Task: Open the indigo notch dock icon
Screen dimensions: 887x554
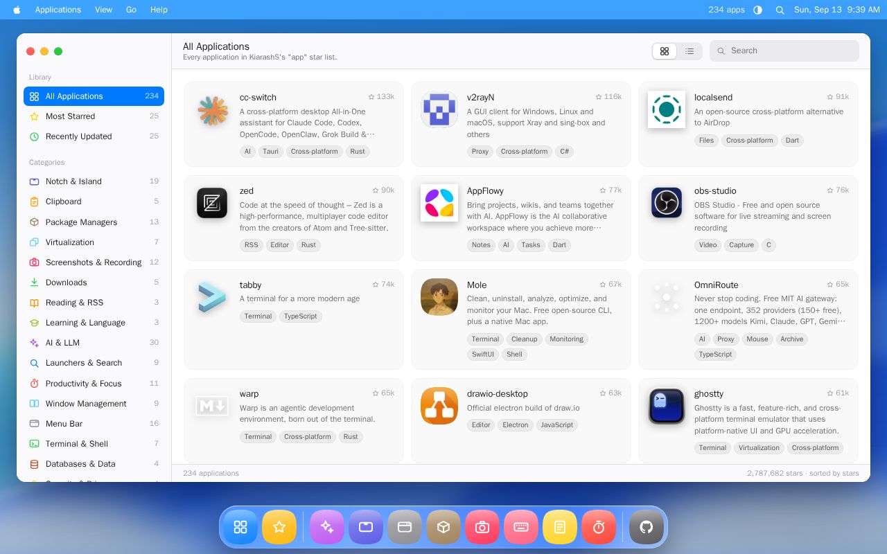Action: tap(366, 527)
